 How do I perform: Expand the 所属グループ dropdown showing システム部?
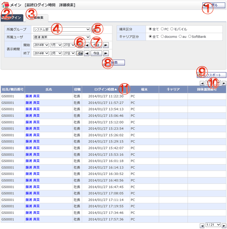(x=62, y=29)
